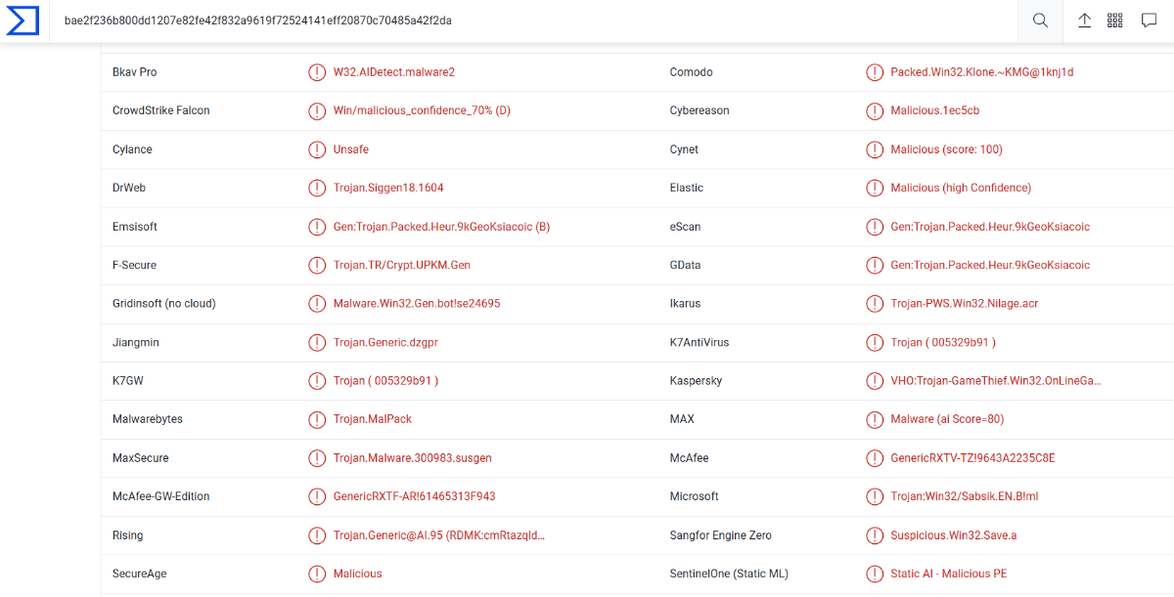Viewport: 1174px width, 597px height.
Task: Click the alert icon beside Packed.Win32.Klone detection
Action: [875, 72]
